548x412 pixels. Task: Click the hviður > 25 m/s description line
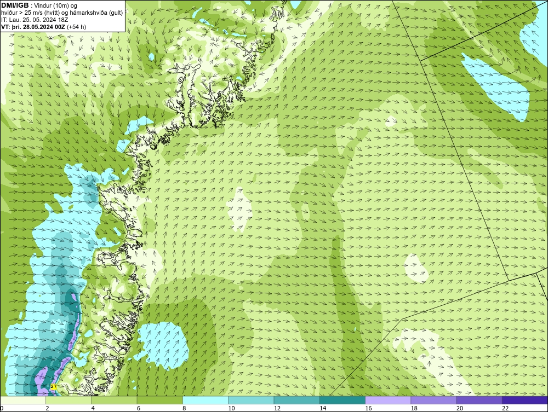[62, 13]
